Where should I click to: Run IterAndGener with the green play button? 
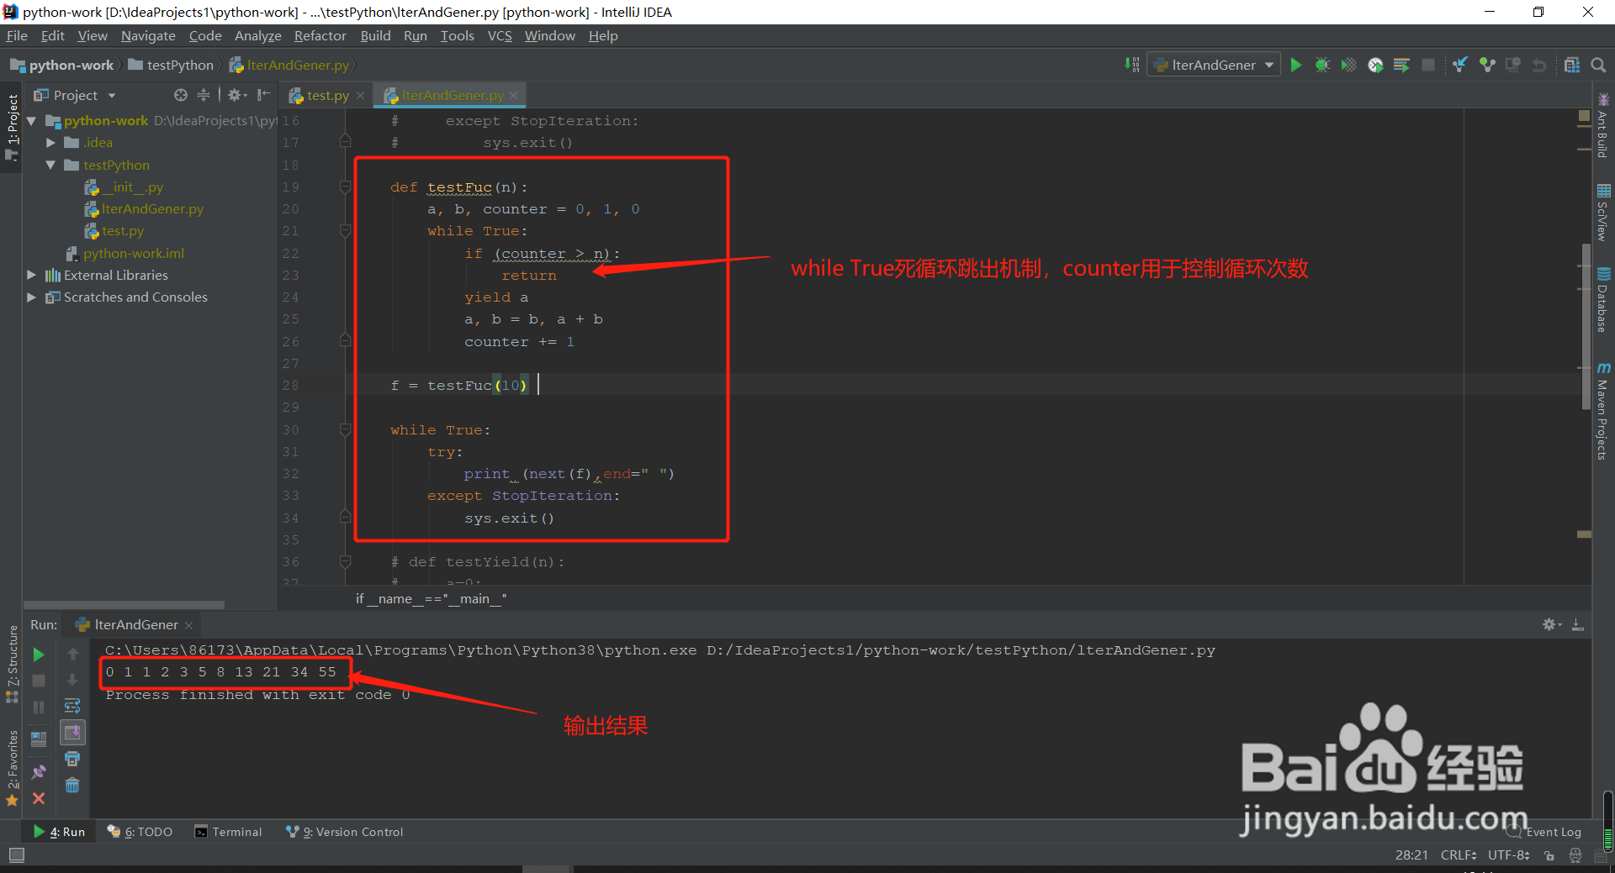click(1296, 65)
